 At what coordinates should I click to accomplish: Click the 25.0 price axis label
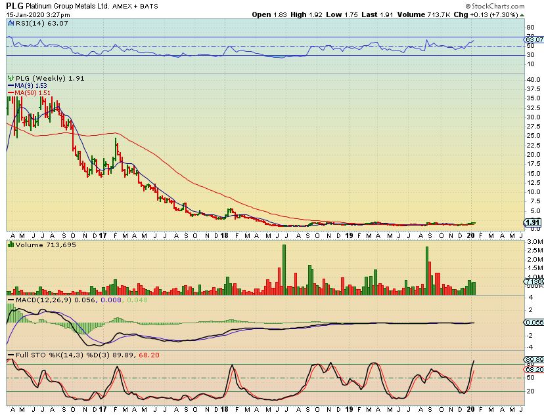pos(533,136)
